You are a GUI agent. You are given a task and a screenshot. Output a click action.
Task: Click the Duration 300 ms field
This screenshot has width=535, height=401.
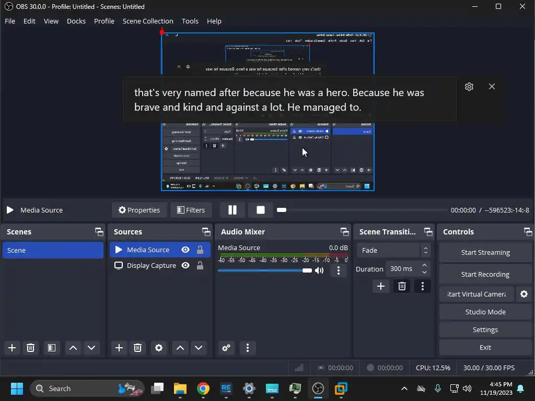[403, 269]
